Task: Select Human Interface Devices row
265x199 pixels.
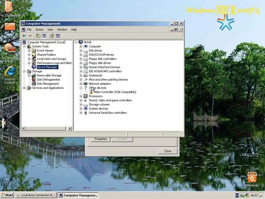Action: pos(105,67)
